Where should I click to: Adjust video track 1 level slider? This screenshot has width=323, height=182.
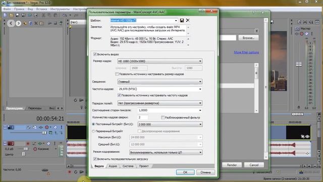(44, 132)
